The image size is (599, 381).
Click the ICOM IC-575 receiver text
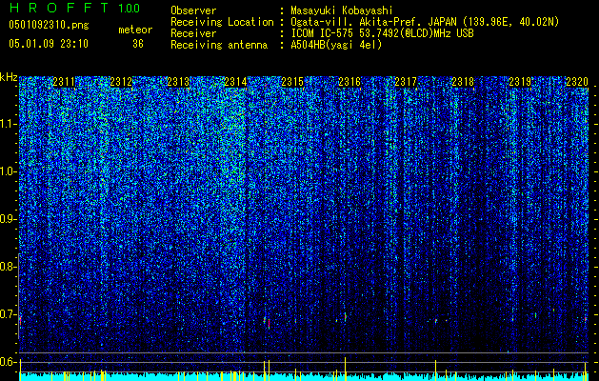pos(382,33)
